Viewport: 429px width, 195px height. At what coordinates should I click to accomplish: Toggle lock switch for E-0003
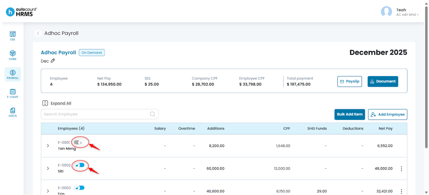click(x=80, y=188)
